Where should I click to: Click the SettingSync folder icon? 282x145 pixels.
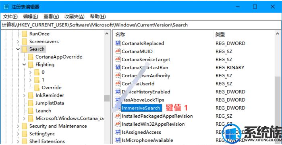[x=24, y=134]
